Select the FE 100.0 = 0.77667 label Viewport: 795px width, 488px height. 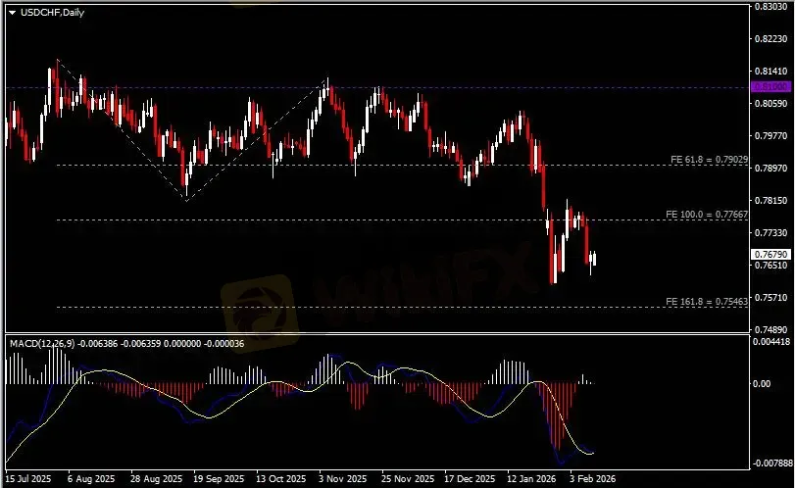tap(707, 214)
